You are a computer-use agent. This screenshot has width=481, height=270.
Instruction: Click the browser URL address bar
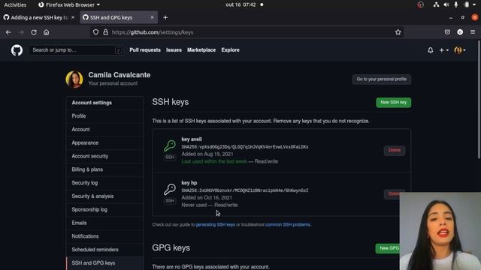pos(247,32)
